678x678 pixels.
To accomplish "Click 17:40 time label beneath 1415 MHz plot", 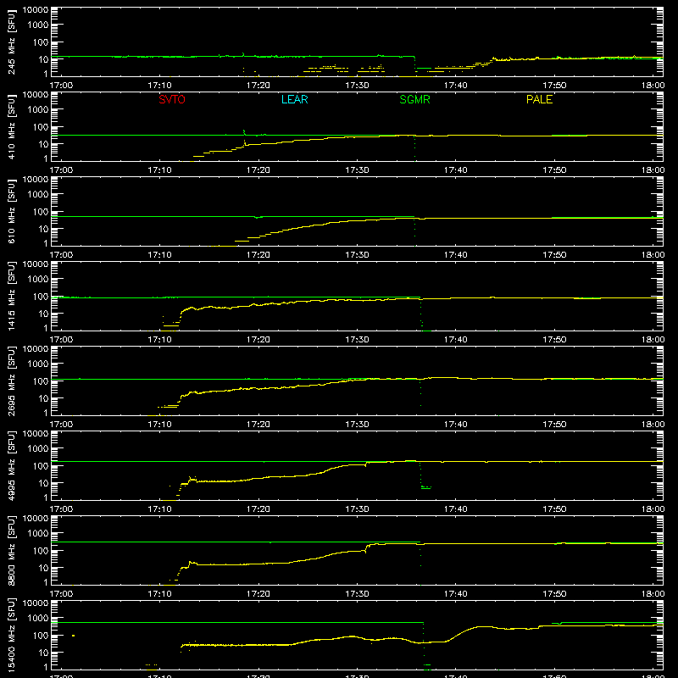I will (x=455, y=340).
